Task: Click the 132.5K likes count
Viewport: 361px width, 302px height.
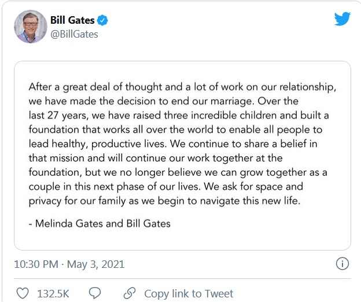Action: 53,293
